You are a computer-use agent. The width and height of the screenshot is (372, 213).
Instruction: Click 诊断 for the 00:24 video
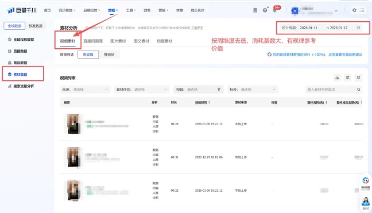[x=156, y=131]
